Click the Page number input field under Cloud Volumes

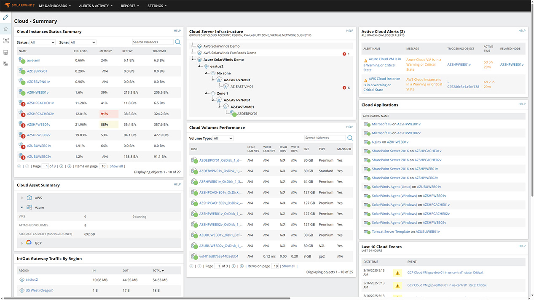(x=218, y=266)
